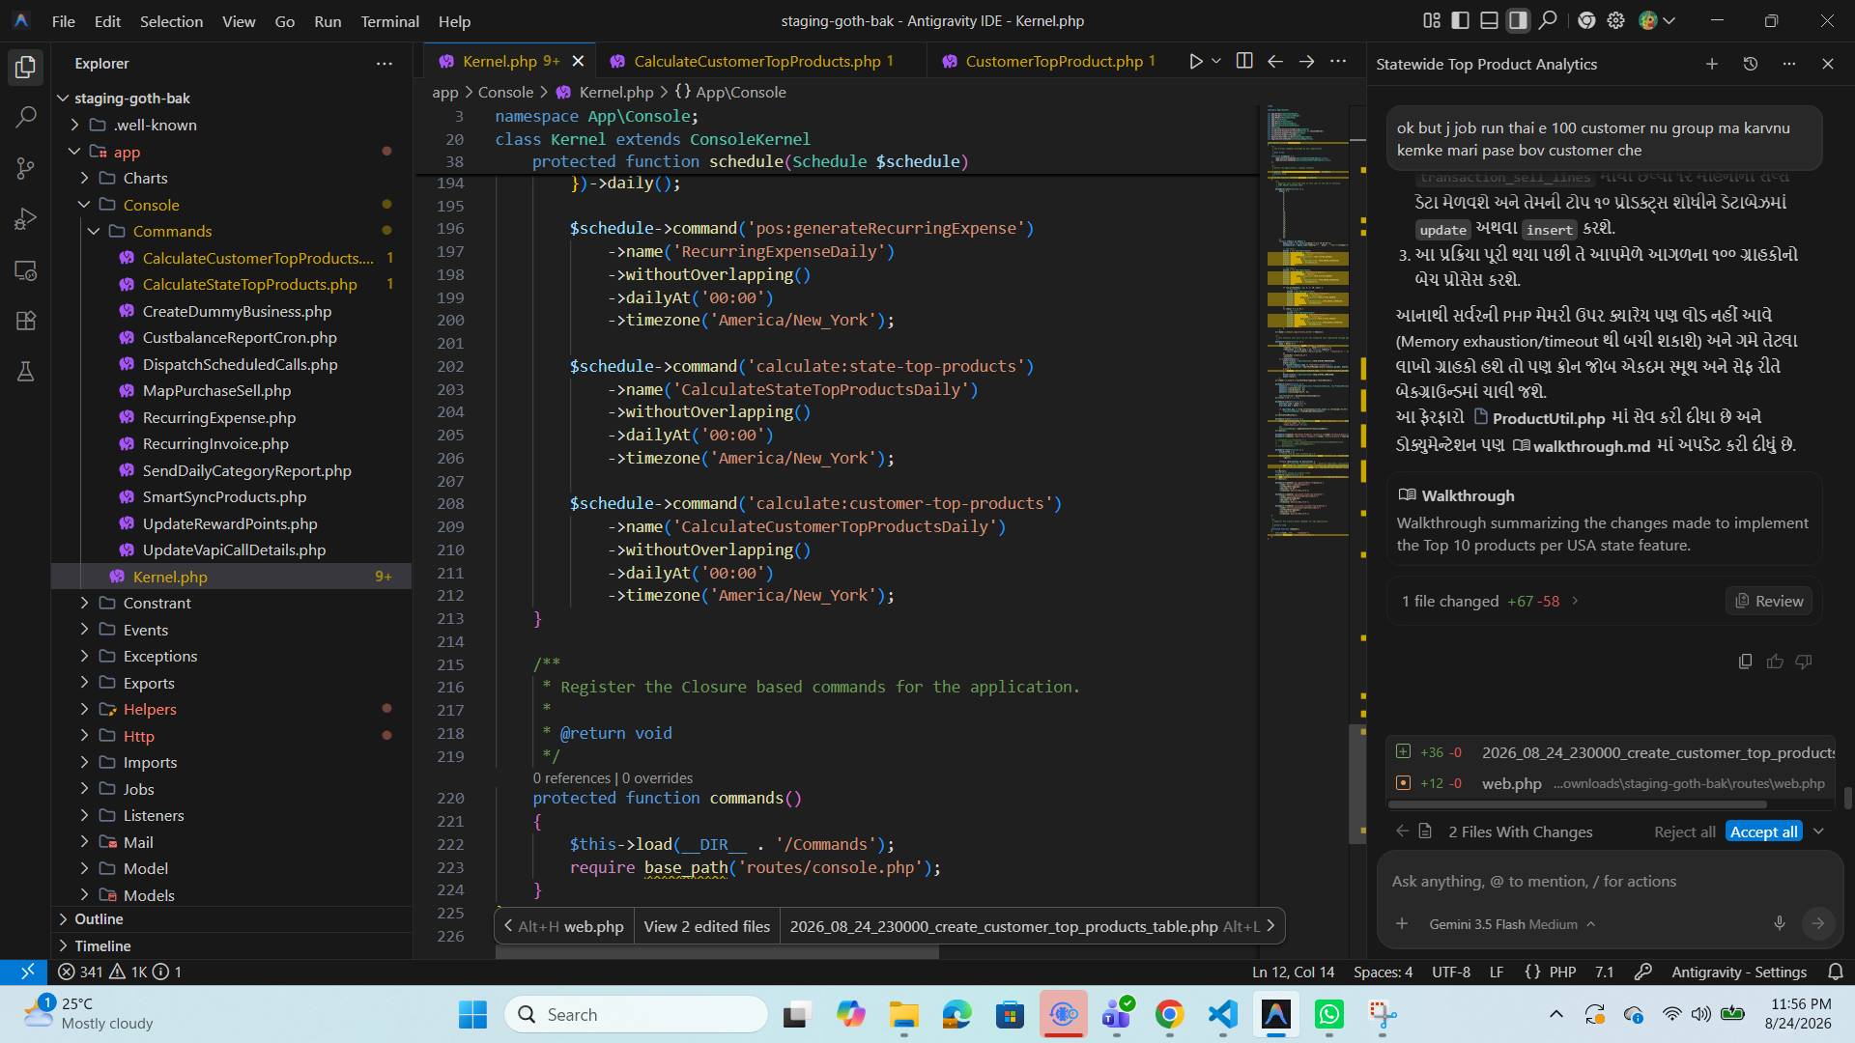Expand the Helpers folder
The image size is (1855, 1043).
click(150, 709)
